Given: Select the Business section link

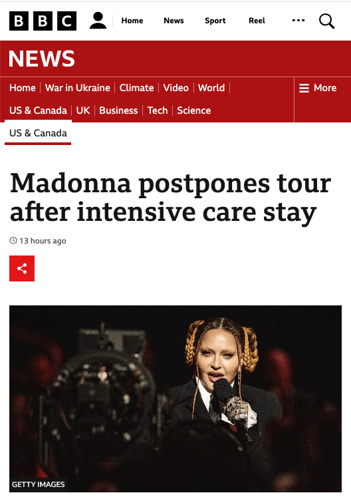Looking at the screenshot, I should pyautogui.click(x=118, y=110).
